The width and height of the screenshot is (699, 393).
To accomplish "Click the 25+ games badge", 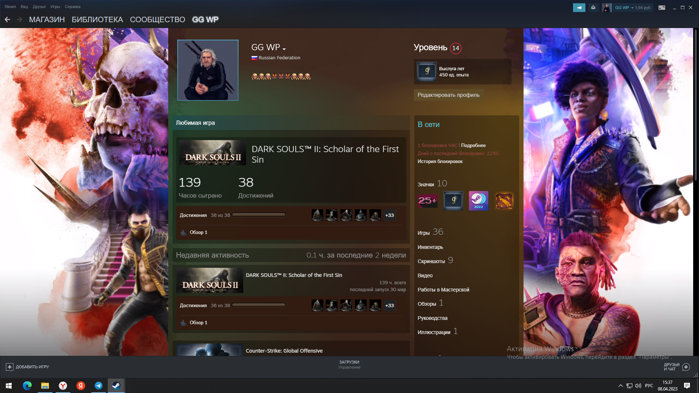I will coord(427,201).
